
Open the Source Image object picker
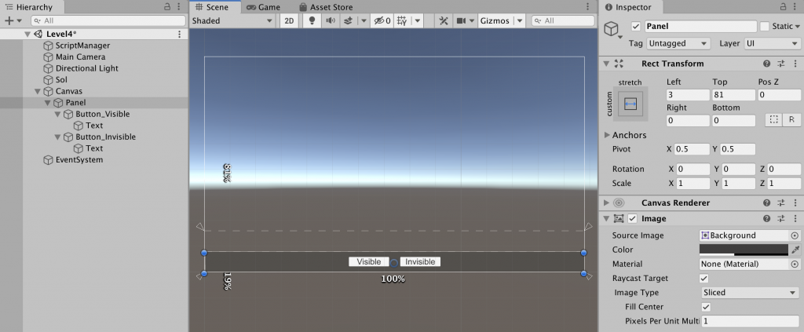(795, 235)
